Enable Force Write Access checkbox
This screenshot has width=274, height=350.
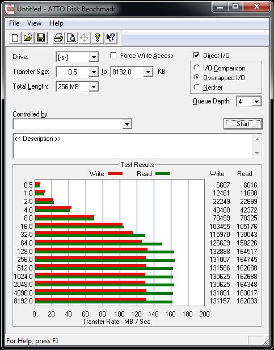pyautogui.click(x=113, y=56)
